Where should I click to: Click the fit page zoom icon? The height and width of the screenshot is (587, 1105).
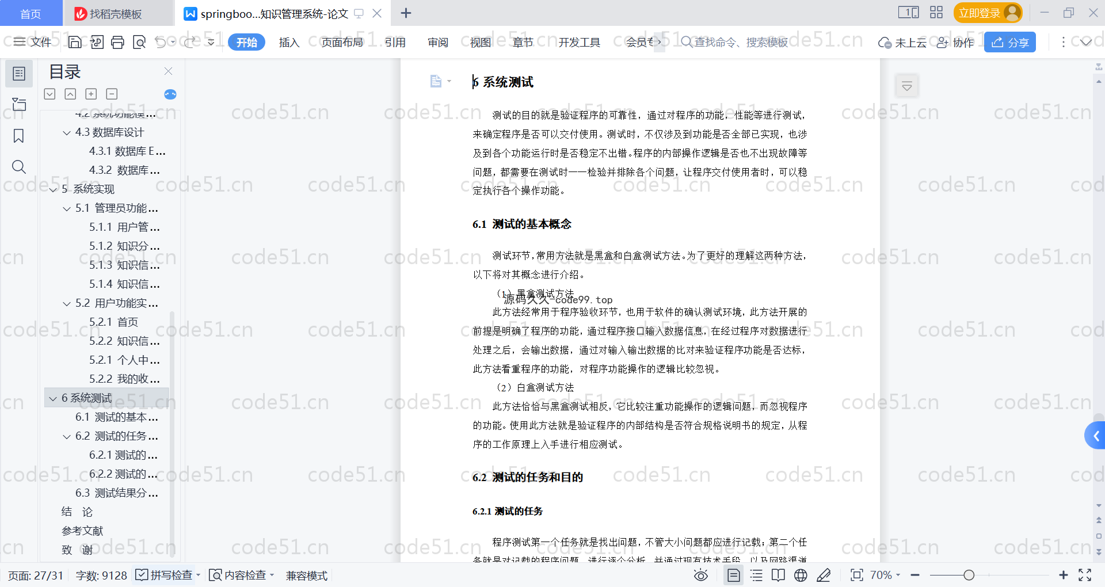[857, 575]
